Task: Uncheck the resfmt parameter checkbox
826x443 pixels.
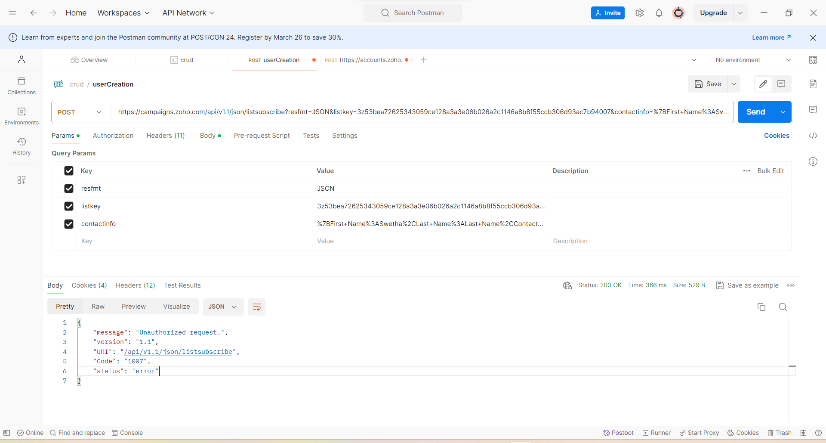Action: tap(69, 189)
